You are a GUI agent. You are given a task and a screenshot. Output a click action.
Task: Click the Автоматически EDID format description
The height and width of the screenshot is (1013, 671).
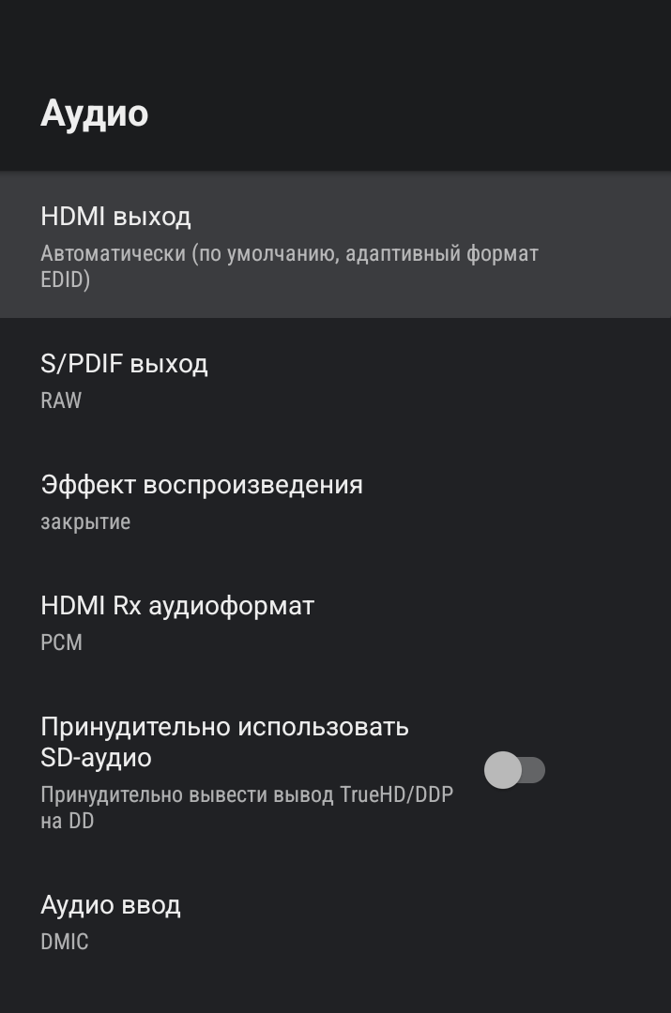tap(289, 266)
